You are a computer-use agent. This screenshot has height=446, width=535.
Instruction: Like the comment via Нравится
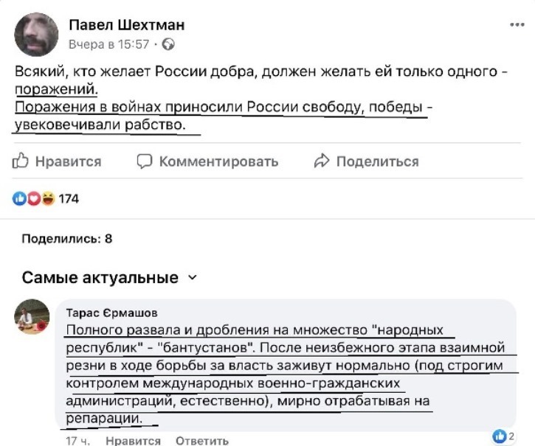[x=133, y=440]
